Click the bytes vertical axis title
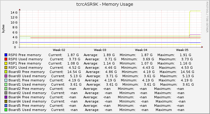Image resolution: width=210 pixels, height=114 pixels. (3, 29)
